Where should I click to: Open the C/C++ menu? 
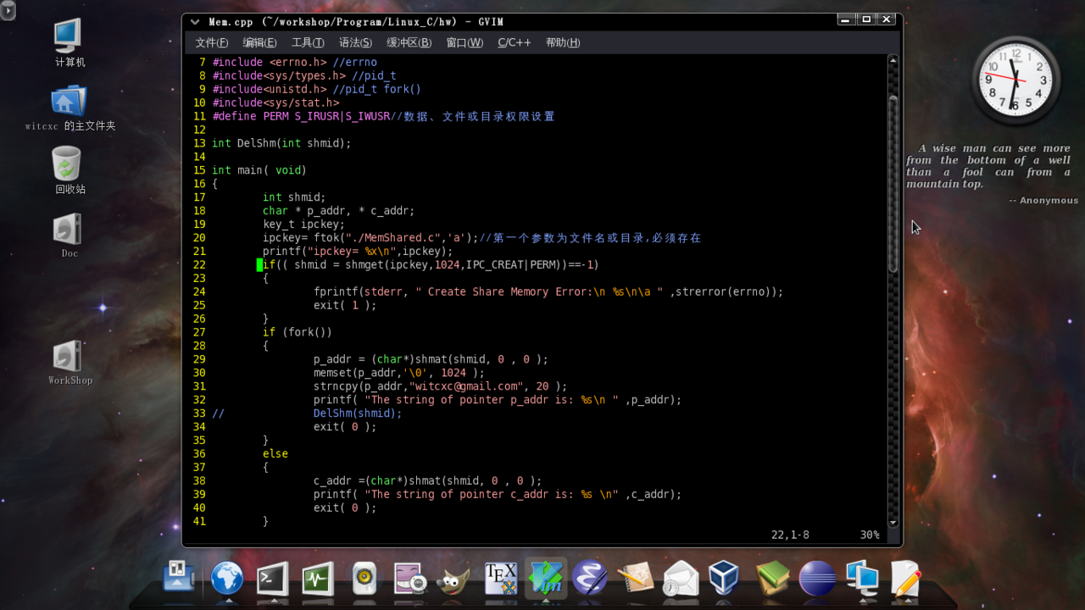[x=514, y=42]
